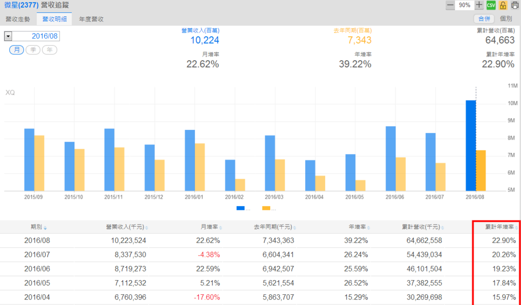
Task: Select the 合併 consolidated toggle
Action: (x=484, y=19)
